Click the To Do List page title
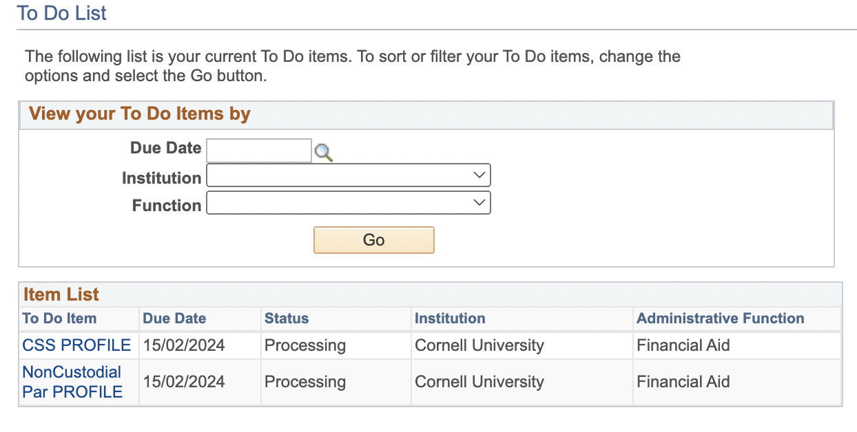857x432 pixels. (62, 13)
